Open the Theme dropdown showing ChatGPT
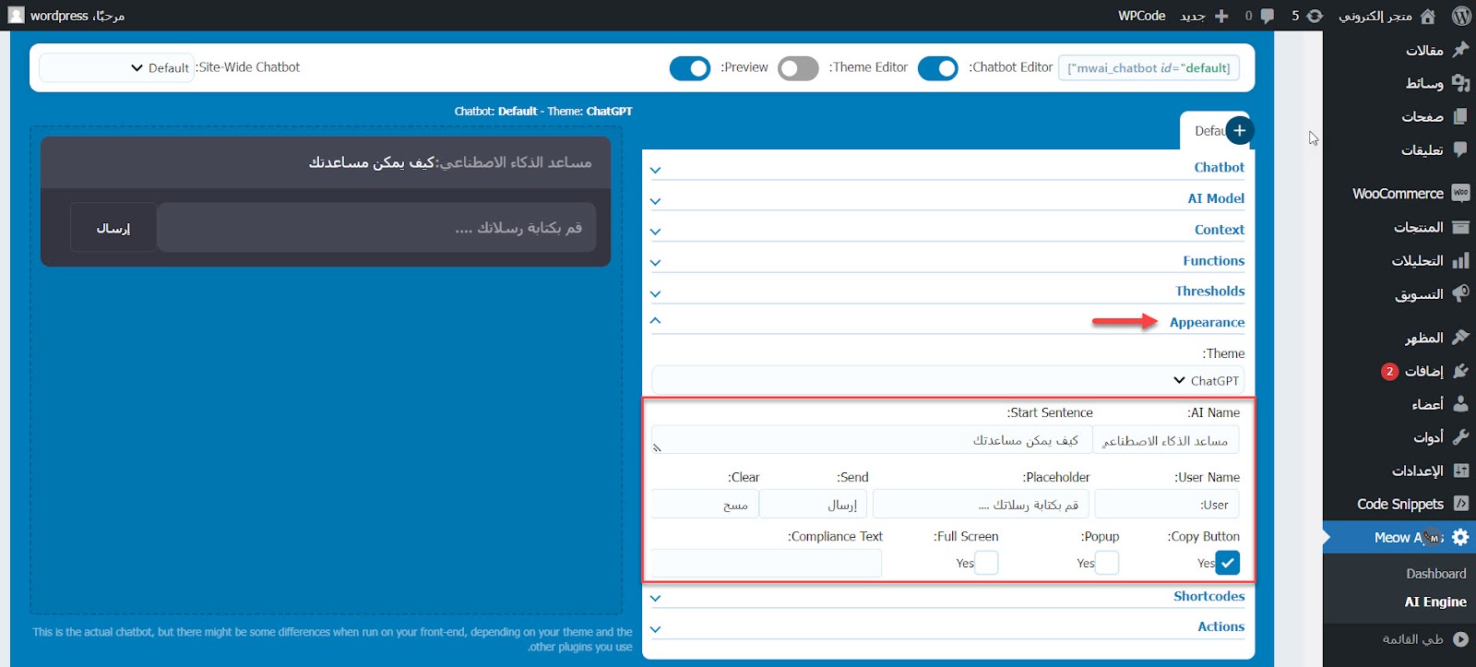This screenshot has width=1476, height=667. point(947,380)
